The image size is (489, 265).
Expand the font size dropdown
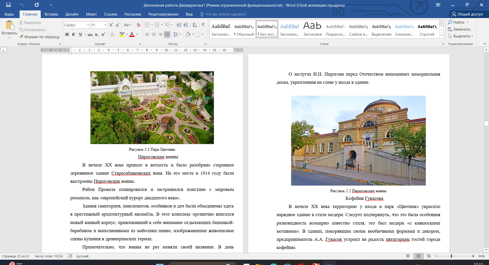(x=105, y=25)
